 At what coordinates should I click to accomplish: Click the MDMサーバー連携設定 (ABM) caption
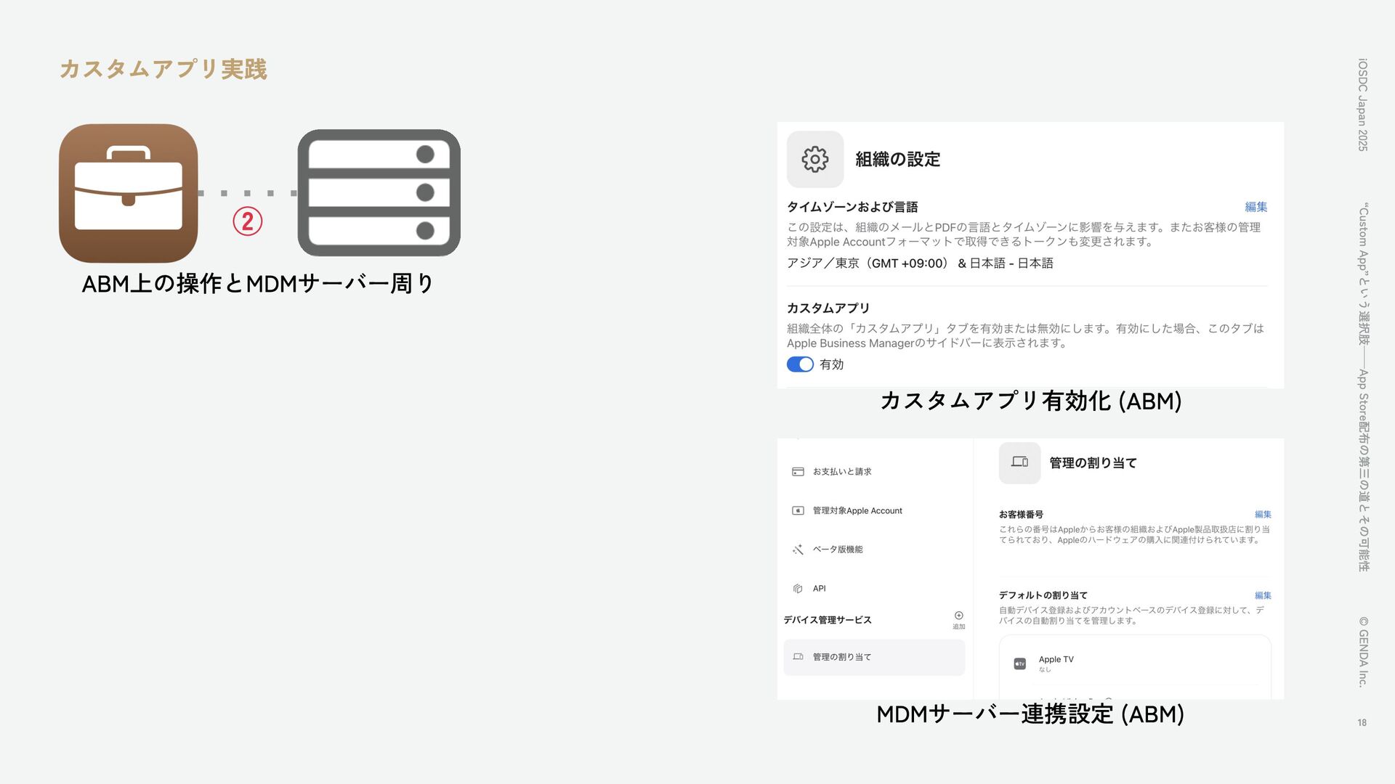tap(1030, 714)
